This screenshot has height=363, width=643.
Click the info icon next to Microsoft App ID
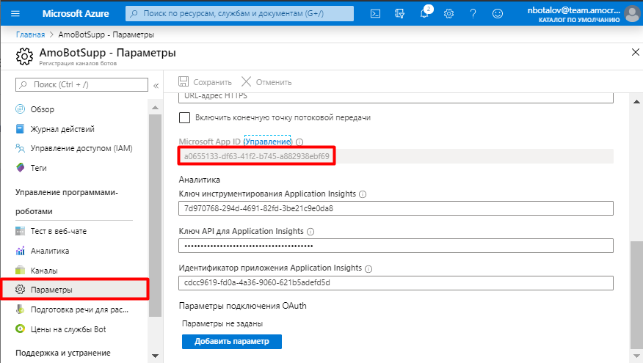pos(299,142)
